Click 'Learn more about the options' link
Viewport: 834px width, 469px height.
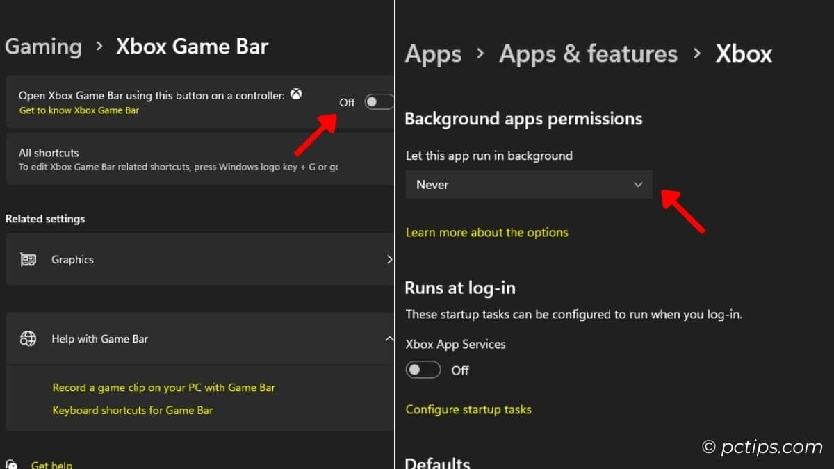click(x=486, y=232)
